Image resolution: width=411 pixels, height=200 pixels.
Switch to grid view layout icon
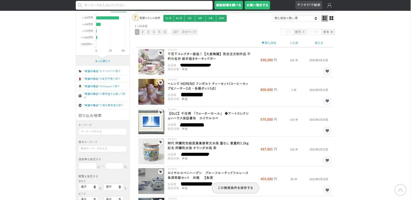pos(331,18)
